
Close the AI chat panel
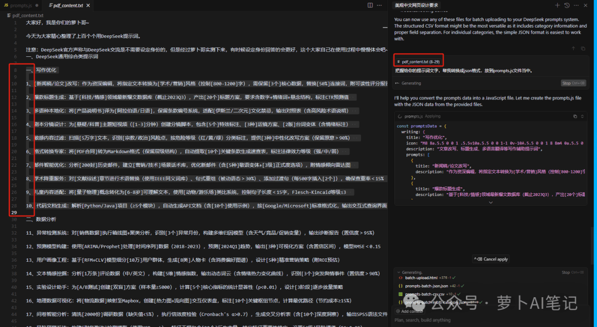585,6
